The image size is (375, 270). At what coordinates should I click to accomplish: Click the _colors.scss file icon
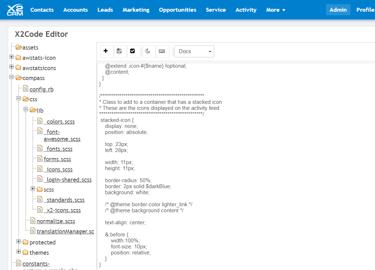tap(40, 121)
